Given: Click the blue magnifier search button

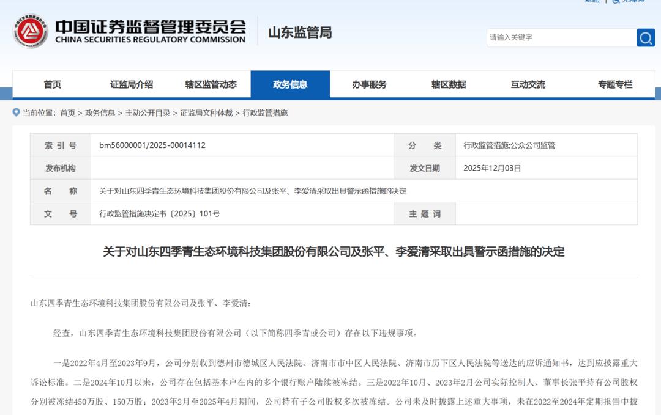Looking at the screenshot, I should pyautogui.click(x=645, y=38).
